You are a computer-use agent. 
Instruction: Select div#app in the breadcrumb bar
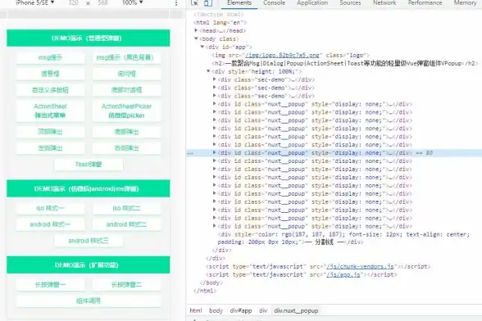click(x=241, y=310)
